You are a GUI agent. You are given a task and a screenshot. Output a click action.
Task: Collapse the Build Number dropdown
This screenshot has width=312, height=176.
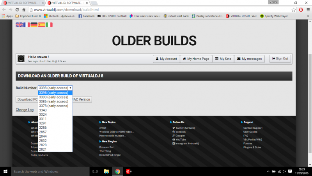coord(55,88)
